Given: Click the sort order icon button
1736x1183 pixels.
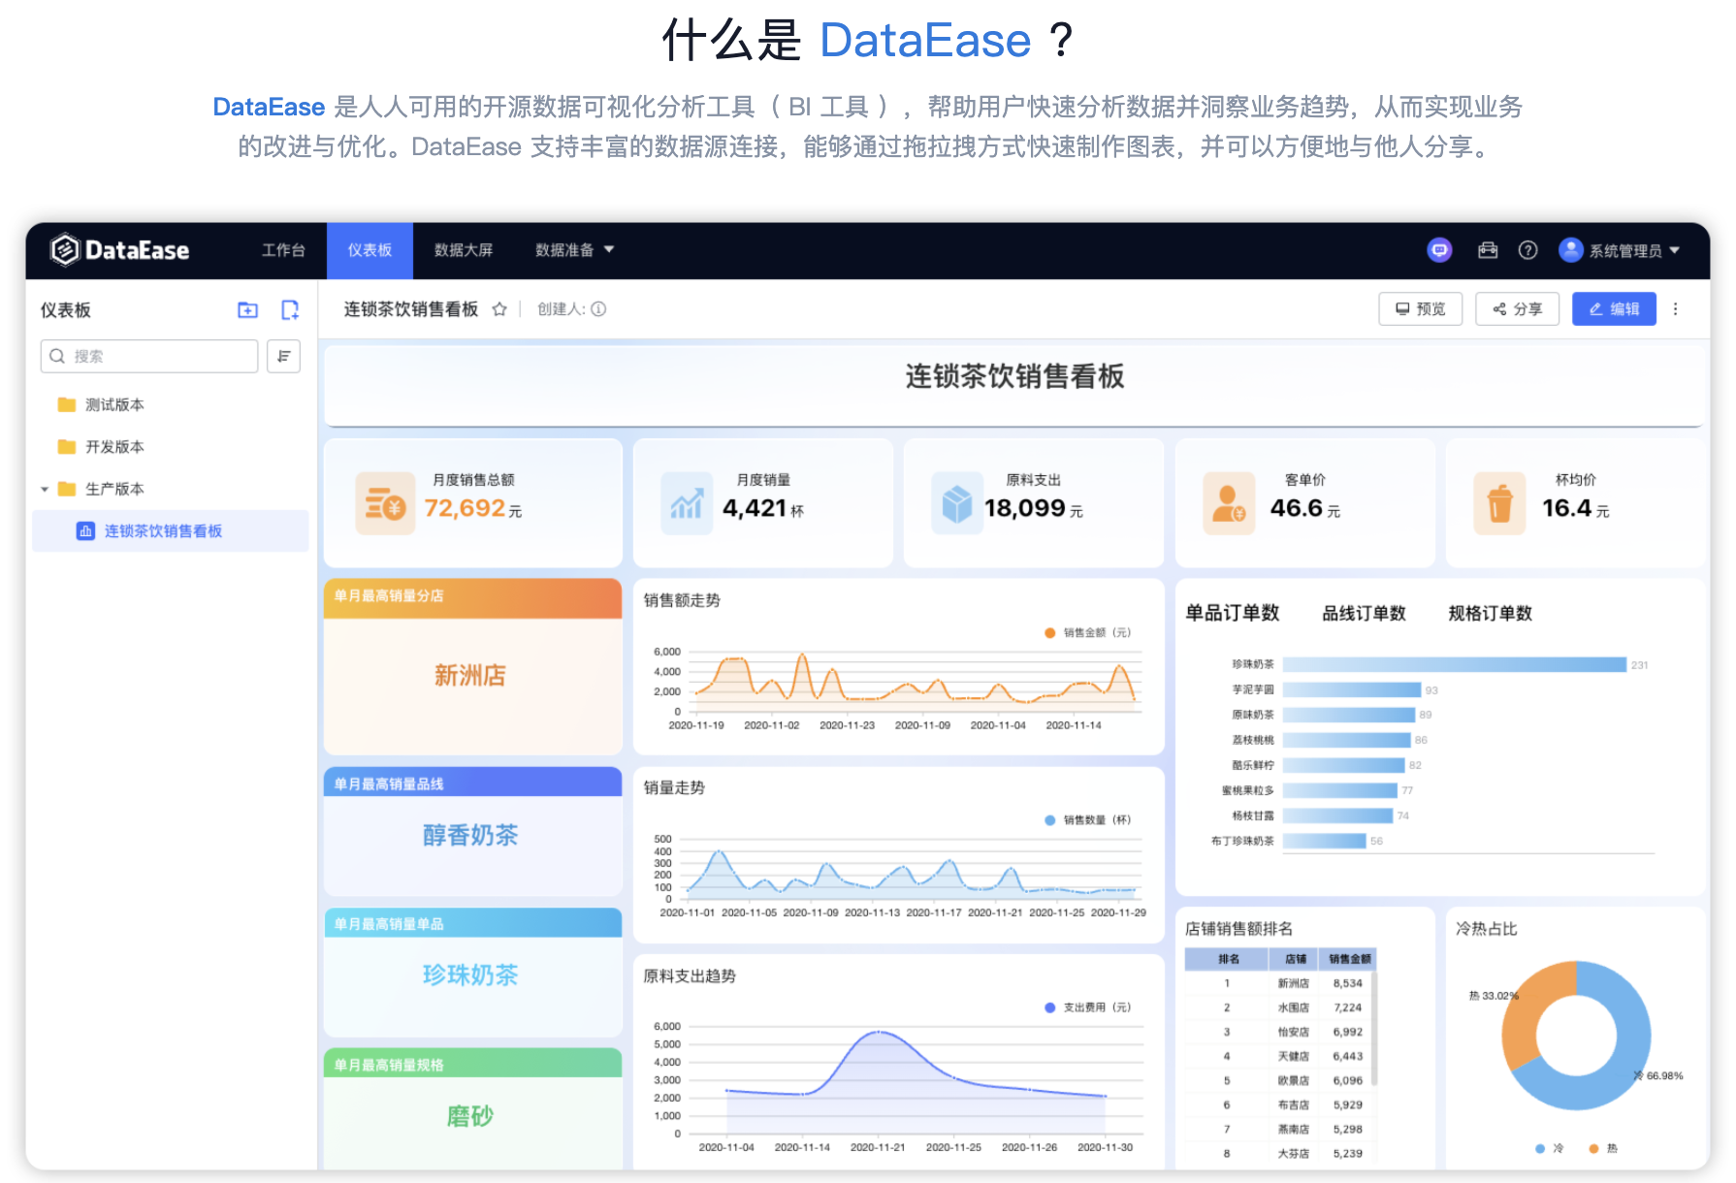Looking at the screenshot, I should pos(284,356).
